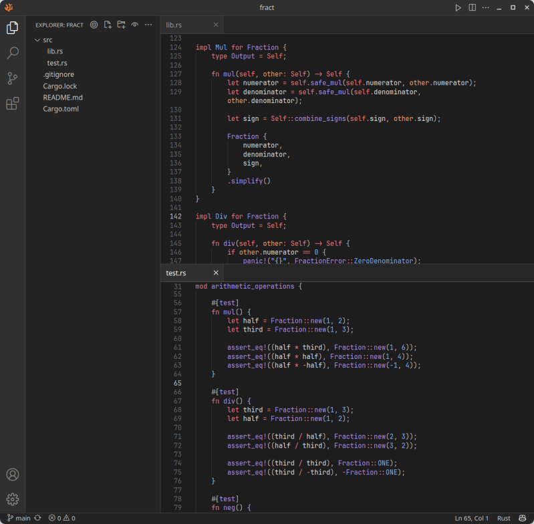Close the test.rs tab
The image size is (534, 524).
point(216,273)
